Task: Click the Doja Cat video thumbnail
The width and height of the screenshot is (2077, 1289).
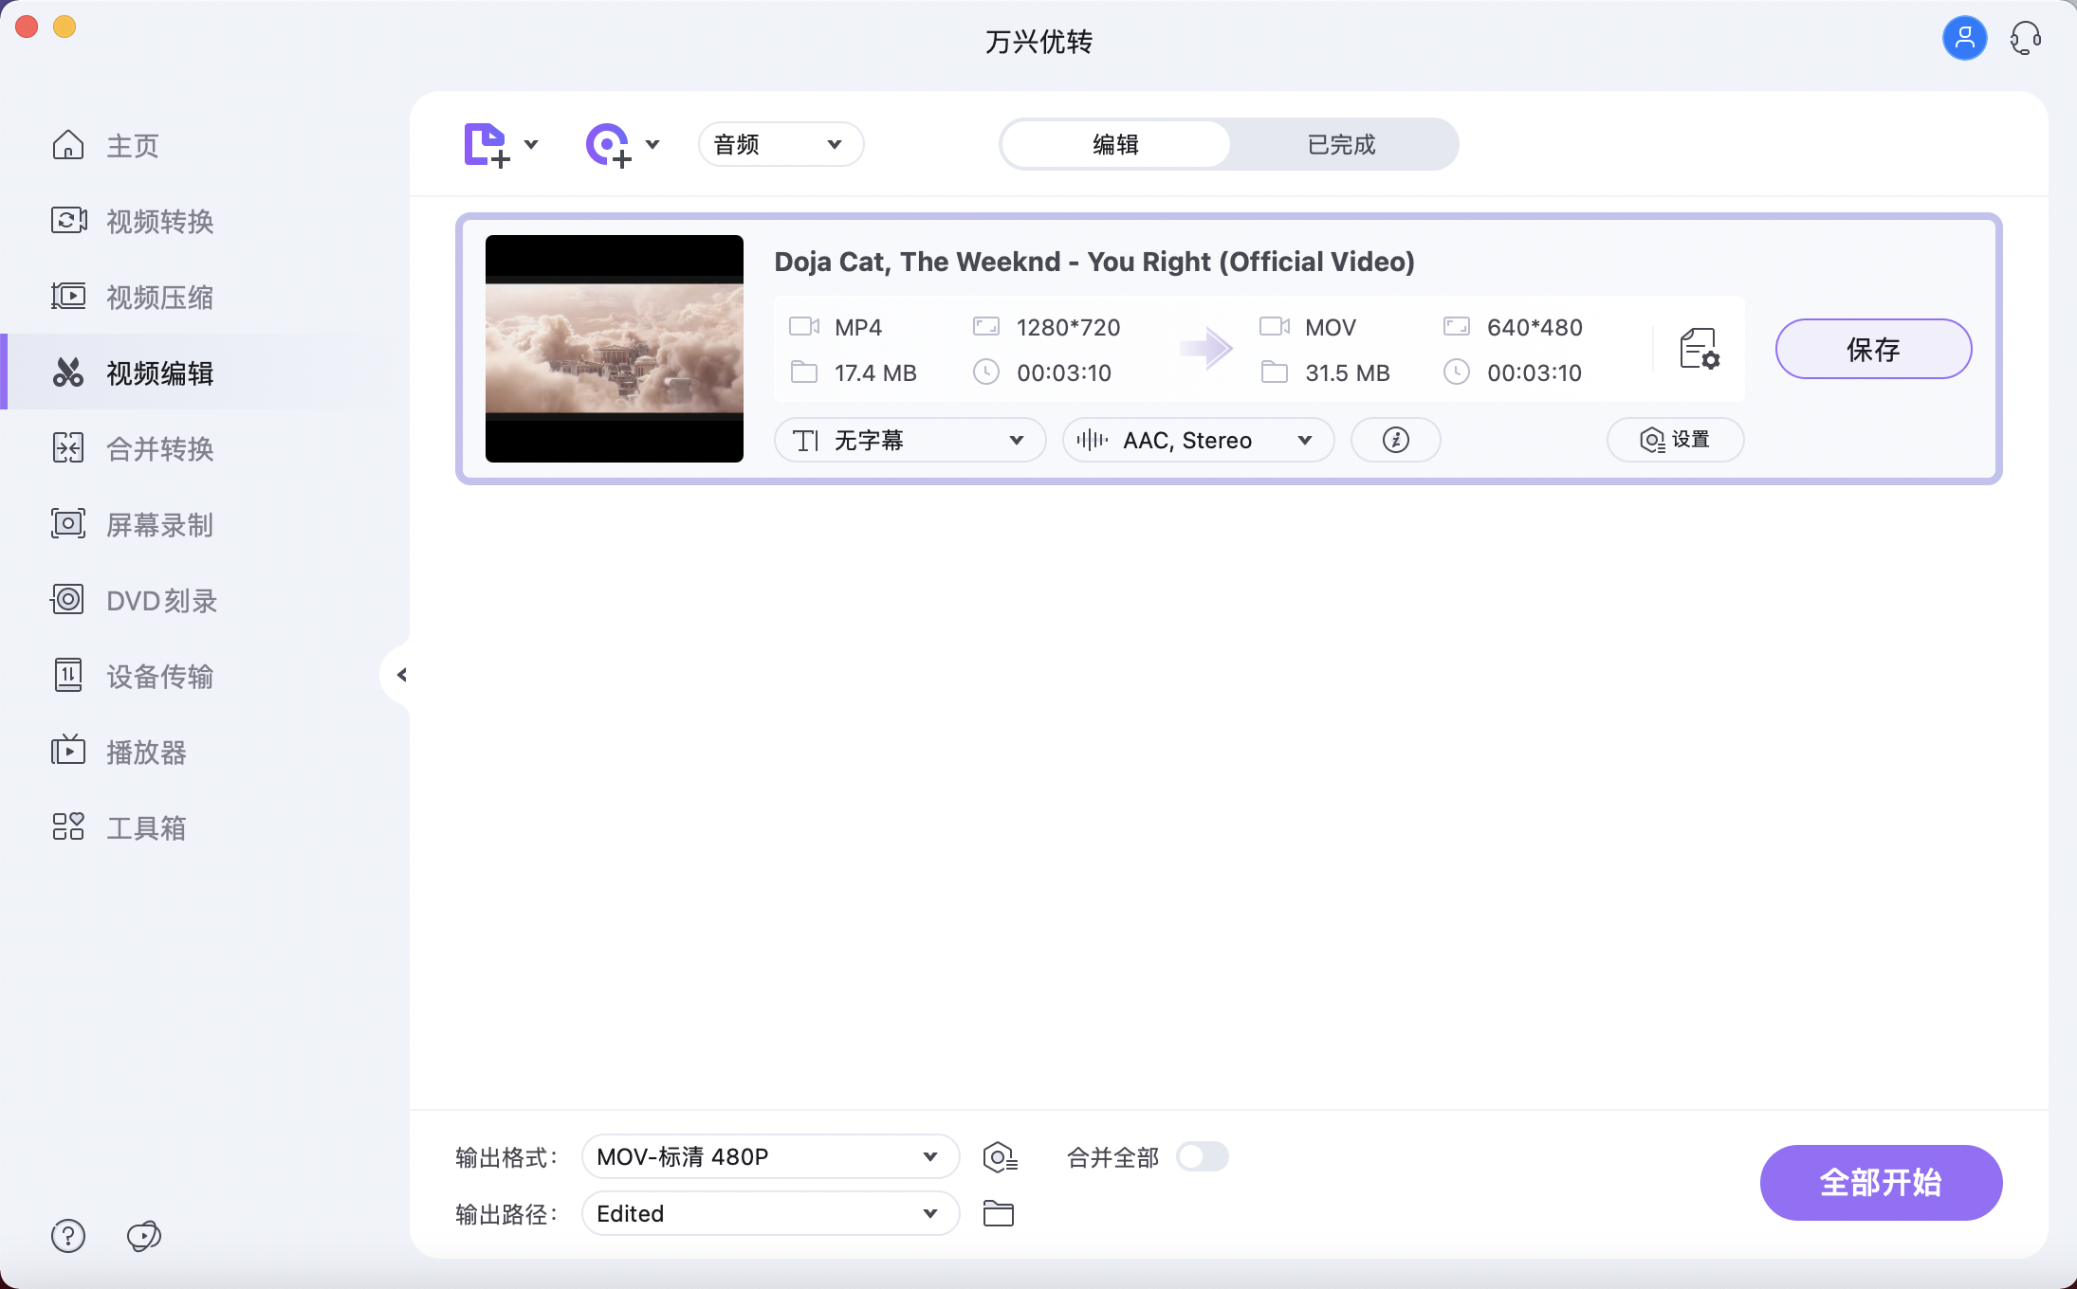Action: pyautogui.click(x=615, y=349)
